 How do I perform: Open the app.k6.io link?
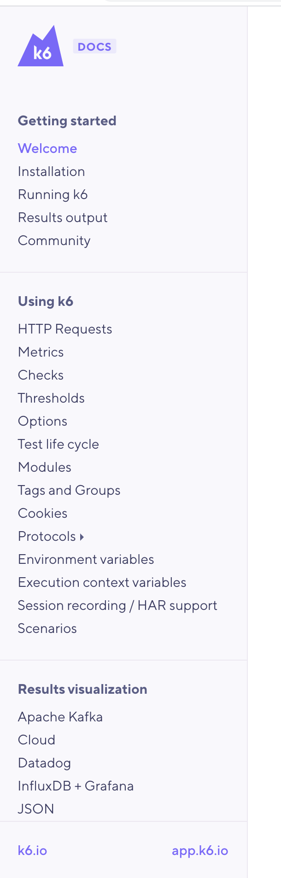coord(200,850)
